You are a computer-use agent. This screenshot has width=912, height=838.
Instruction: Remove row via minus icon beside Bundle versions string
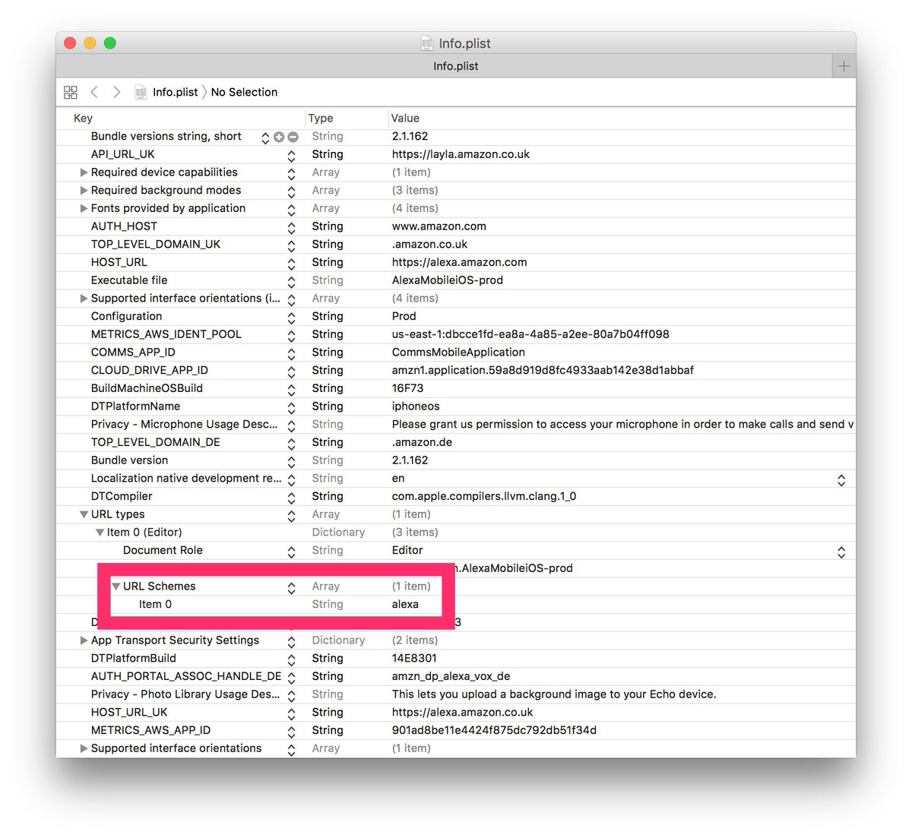click(x=293, y=137)
